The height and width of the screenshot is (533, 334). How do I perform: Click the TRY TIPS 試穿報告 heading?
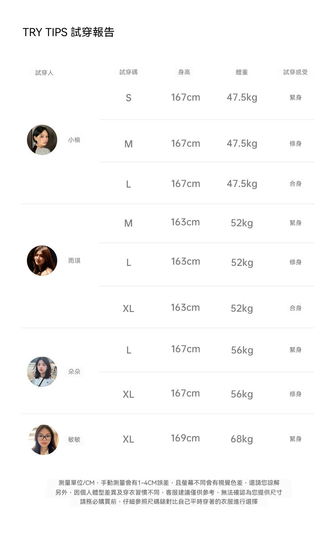[x=68, y=32]
